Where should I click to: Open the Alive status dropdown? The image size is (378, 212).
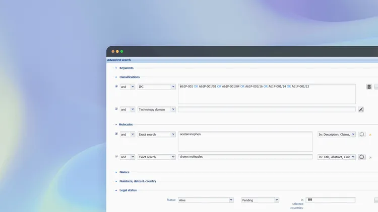tap(206, 200)
